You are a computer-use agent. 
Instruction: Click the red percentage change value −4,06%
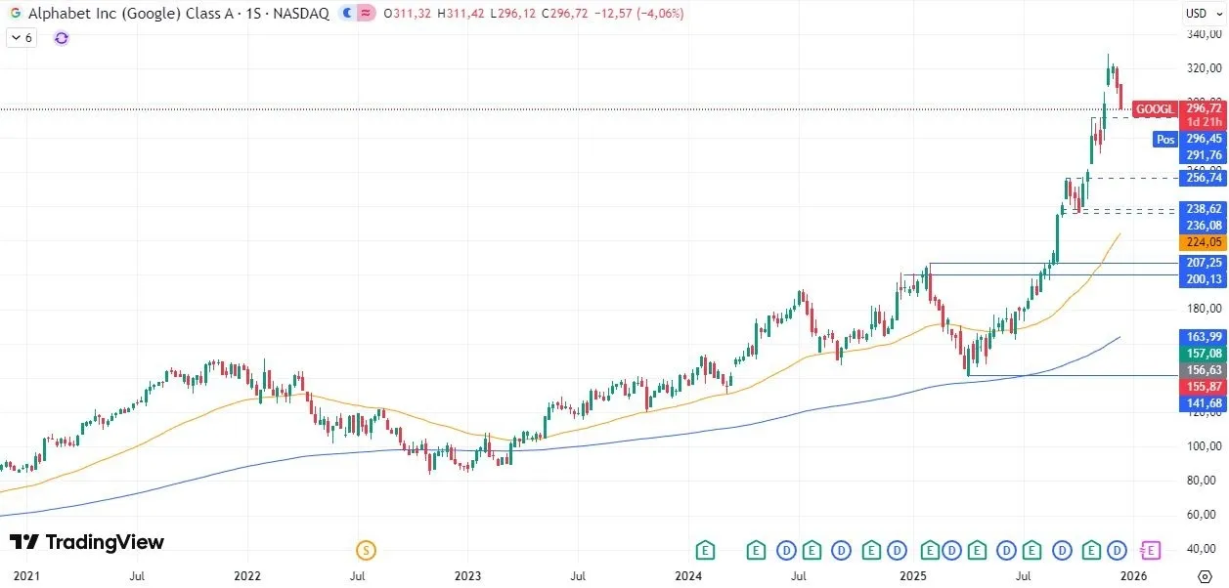[661, 14]
